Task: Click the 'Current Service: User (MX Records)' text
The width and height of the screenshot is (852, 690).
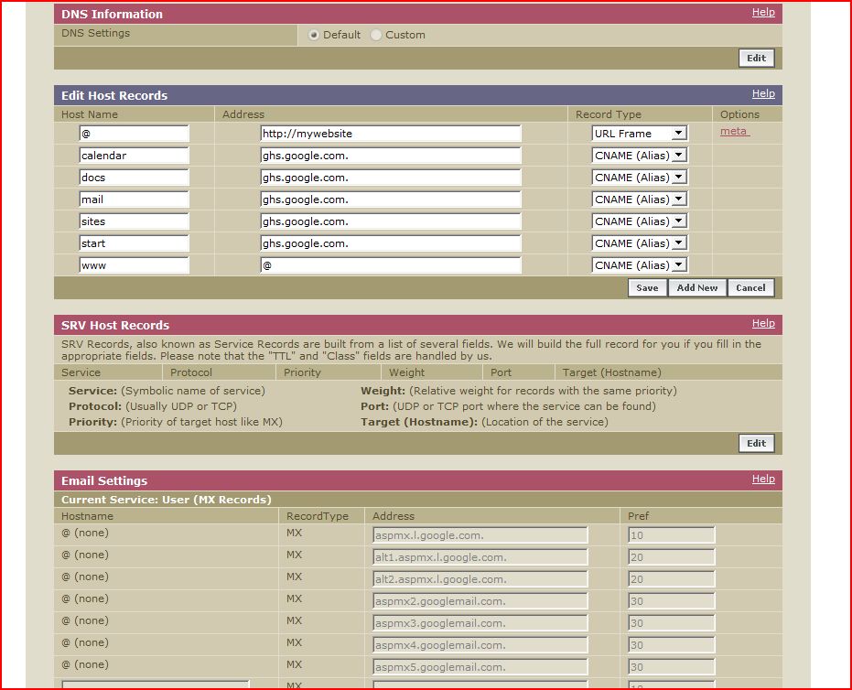Action: pyautogui.click(x=167, y=500)
